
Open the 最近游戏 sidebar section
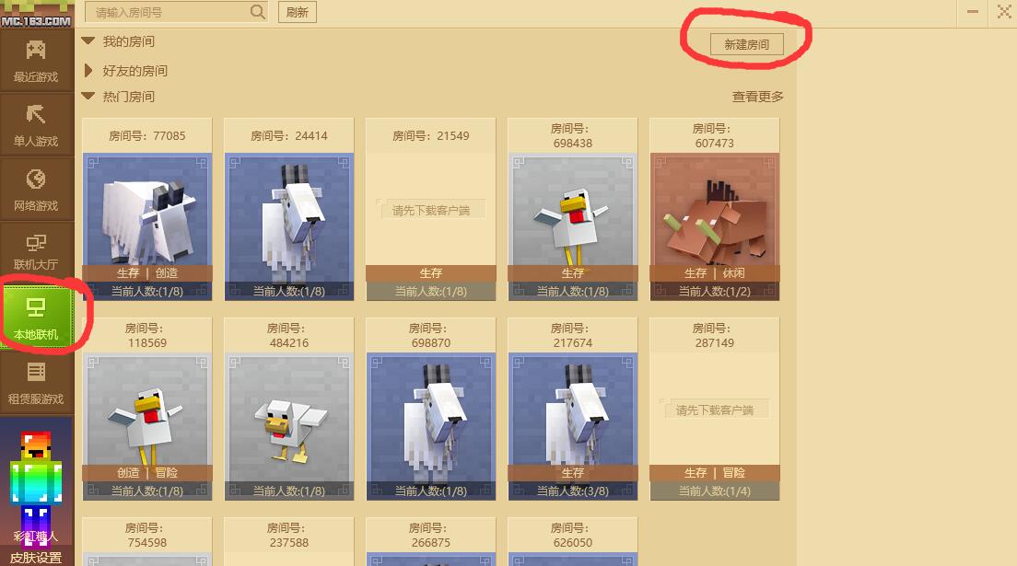point(36,61)
